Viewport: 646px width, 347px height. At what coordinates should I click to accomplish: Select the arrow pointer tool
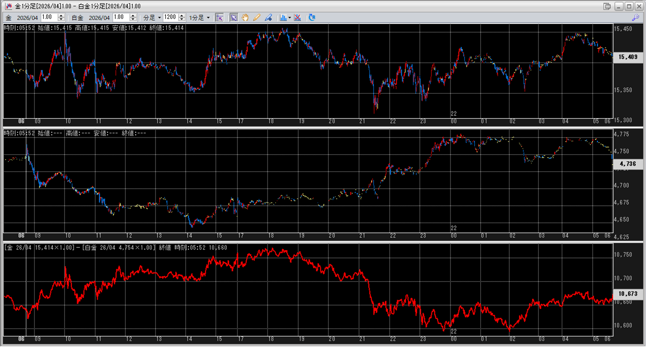[234, 18]
